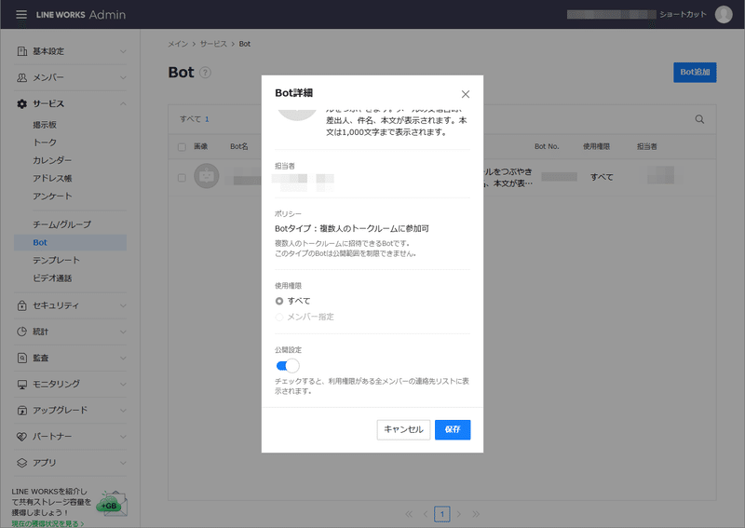Expand the セキュリティ chevron
Screen dimensions: 745x528
[x=123, y=305]
